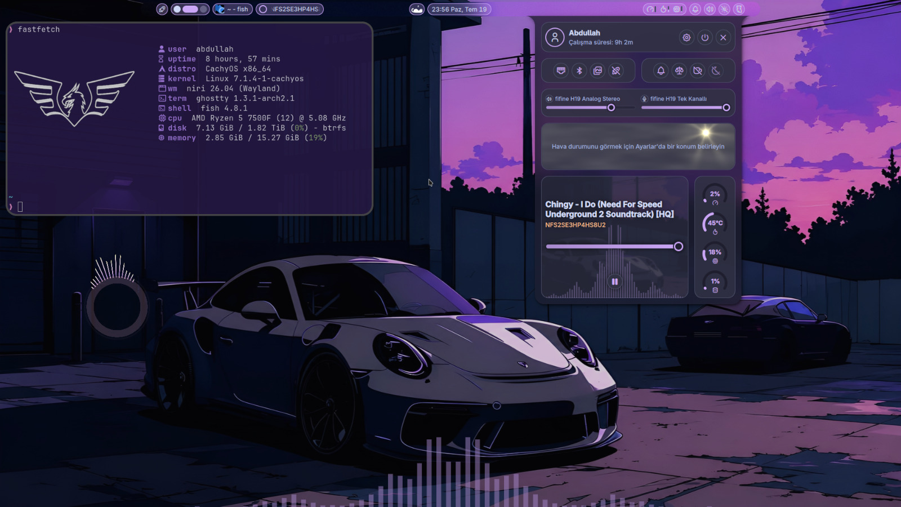This screenshot has width=901, height=507.
Task: Open the NFS2SE3HP4HS media pill in top bar
Action: 289,9
